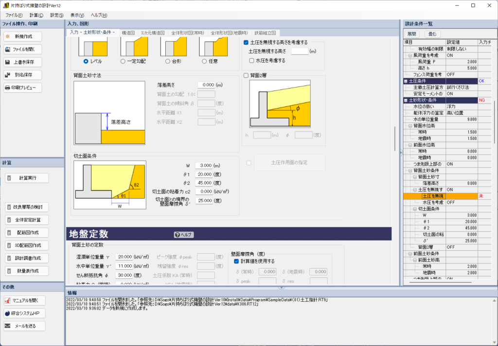Select the 任意 radio button

[x=204, y=61]
